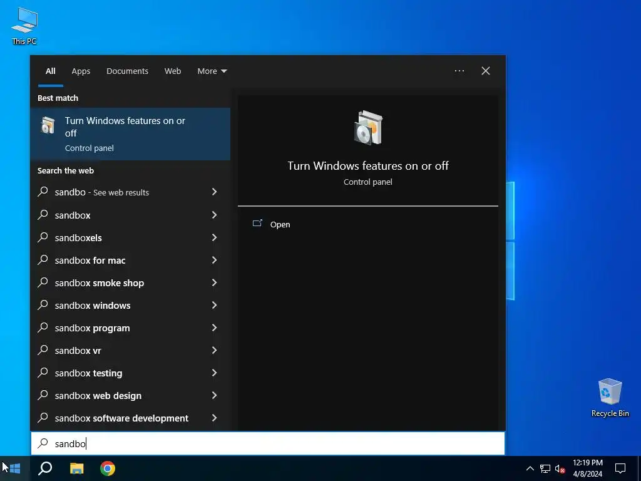641x481 pixels.
Task: Click the muted volume tray icon
Action: pyautogui.click(x=560, y=468)
